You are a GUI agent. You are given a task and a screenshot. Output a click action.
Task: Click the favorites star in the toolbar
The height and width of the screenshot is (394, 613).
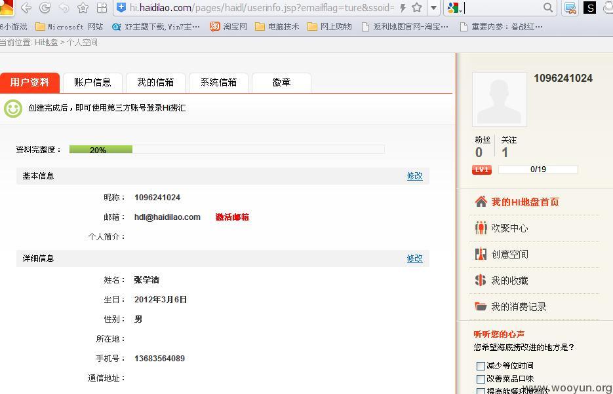coord(83,7)
